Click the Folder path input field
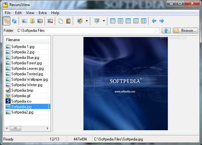 88,31
